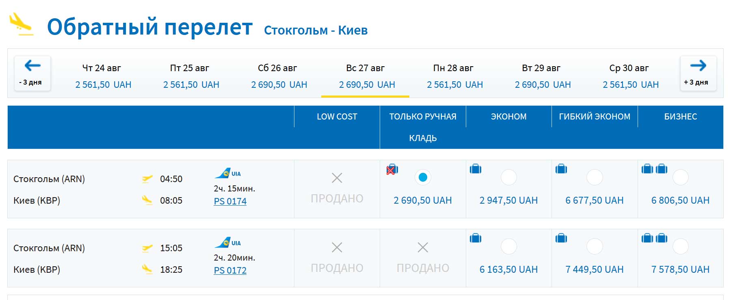Select the 6 677,50 UAH flexible economy radio
This screenshot has width=731, height=300.
click(x=595, y=177)
